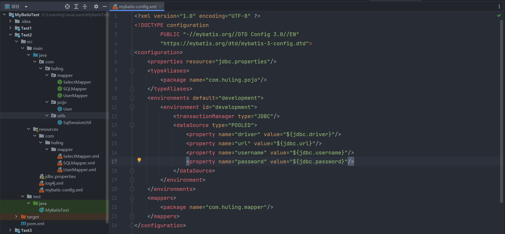Click UserMapper.xml file icon
This screenshot has height=234, width=505.
point(60,170)
